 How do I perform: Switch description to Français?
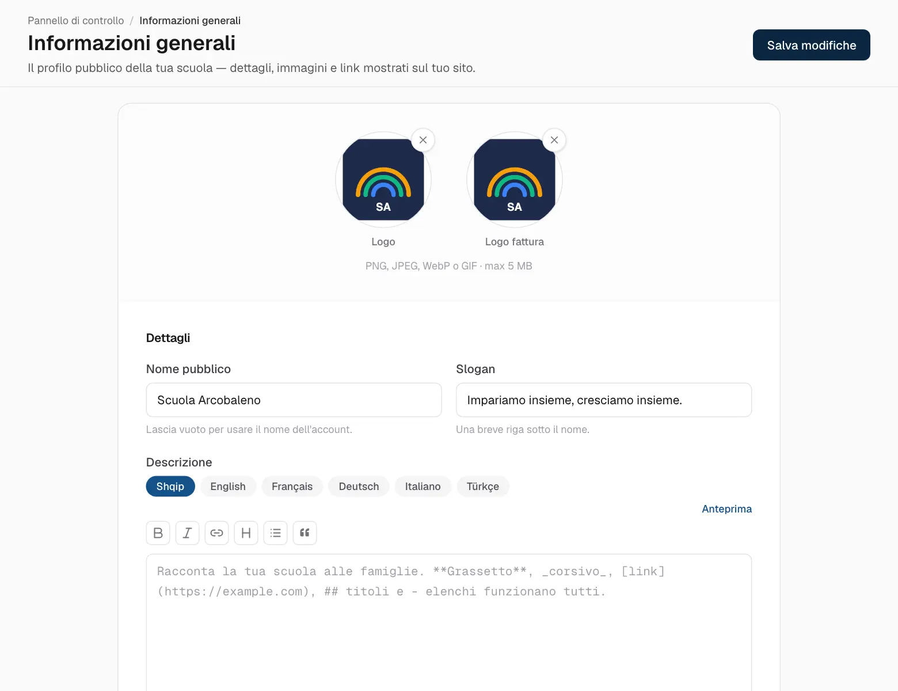[x=292, y=487]
